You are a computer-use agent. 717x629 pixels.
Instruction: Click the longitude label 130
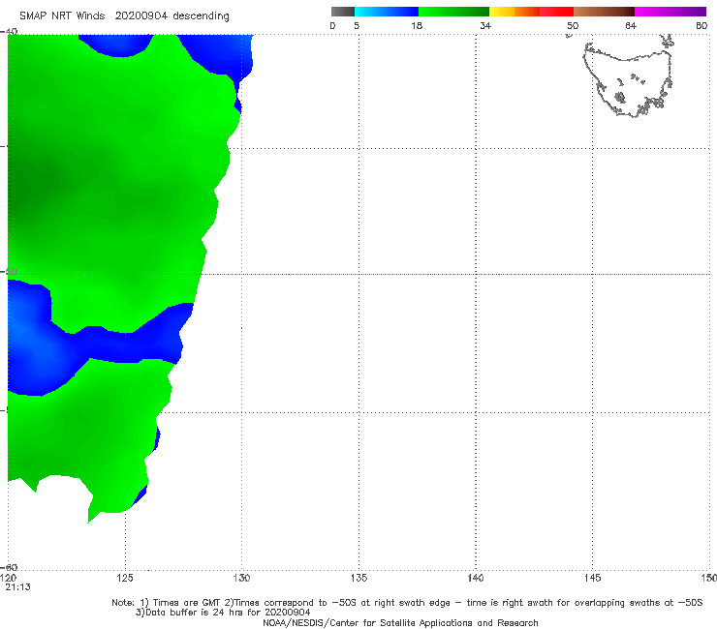[x=241, y=578]
